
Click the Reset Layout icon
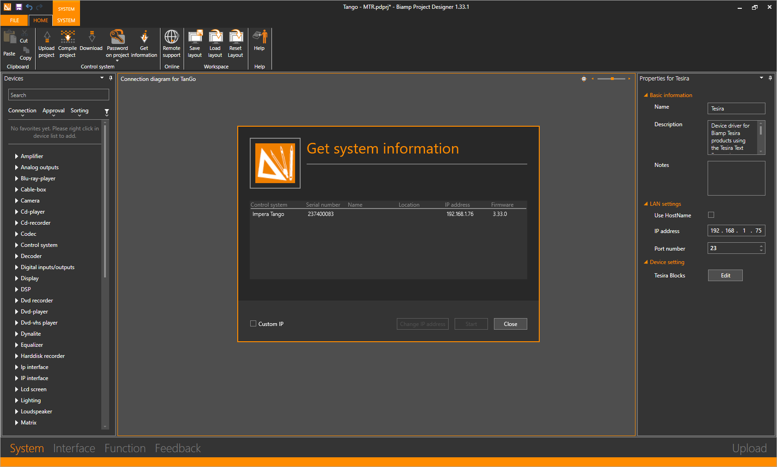(235, 38)
